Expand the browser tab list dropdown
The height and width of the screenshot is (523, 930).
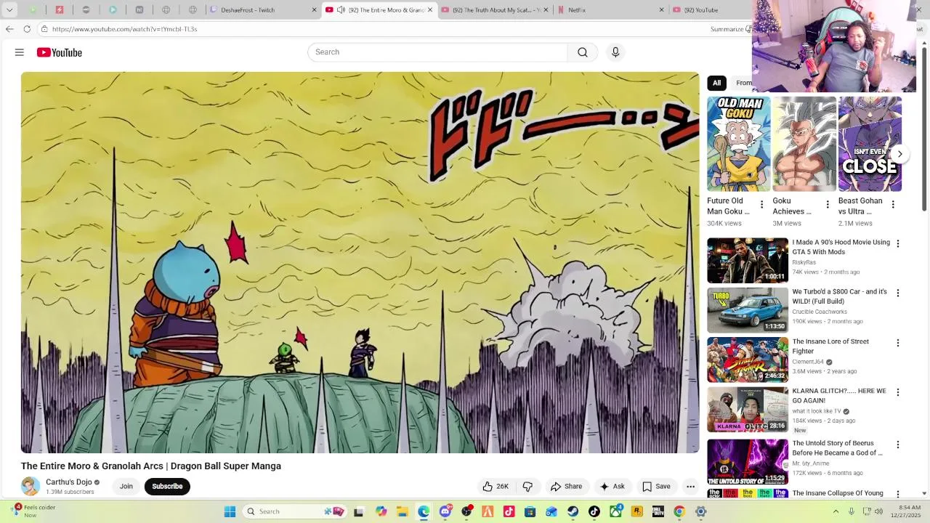coord(9,10)
